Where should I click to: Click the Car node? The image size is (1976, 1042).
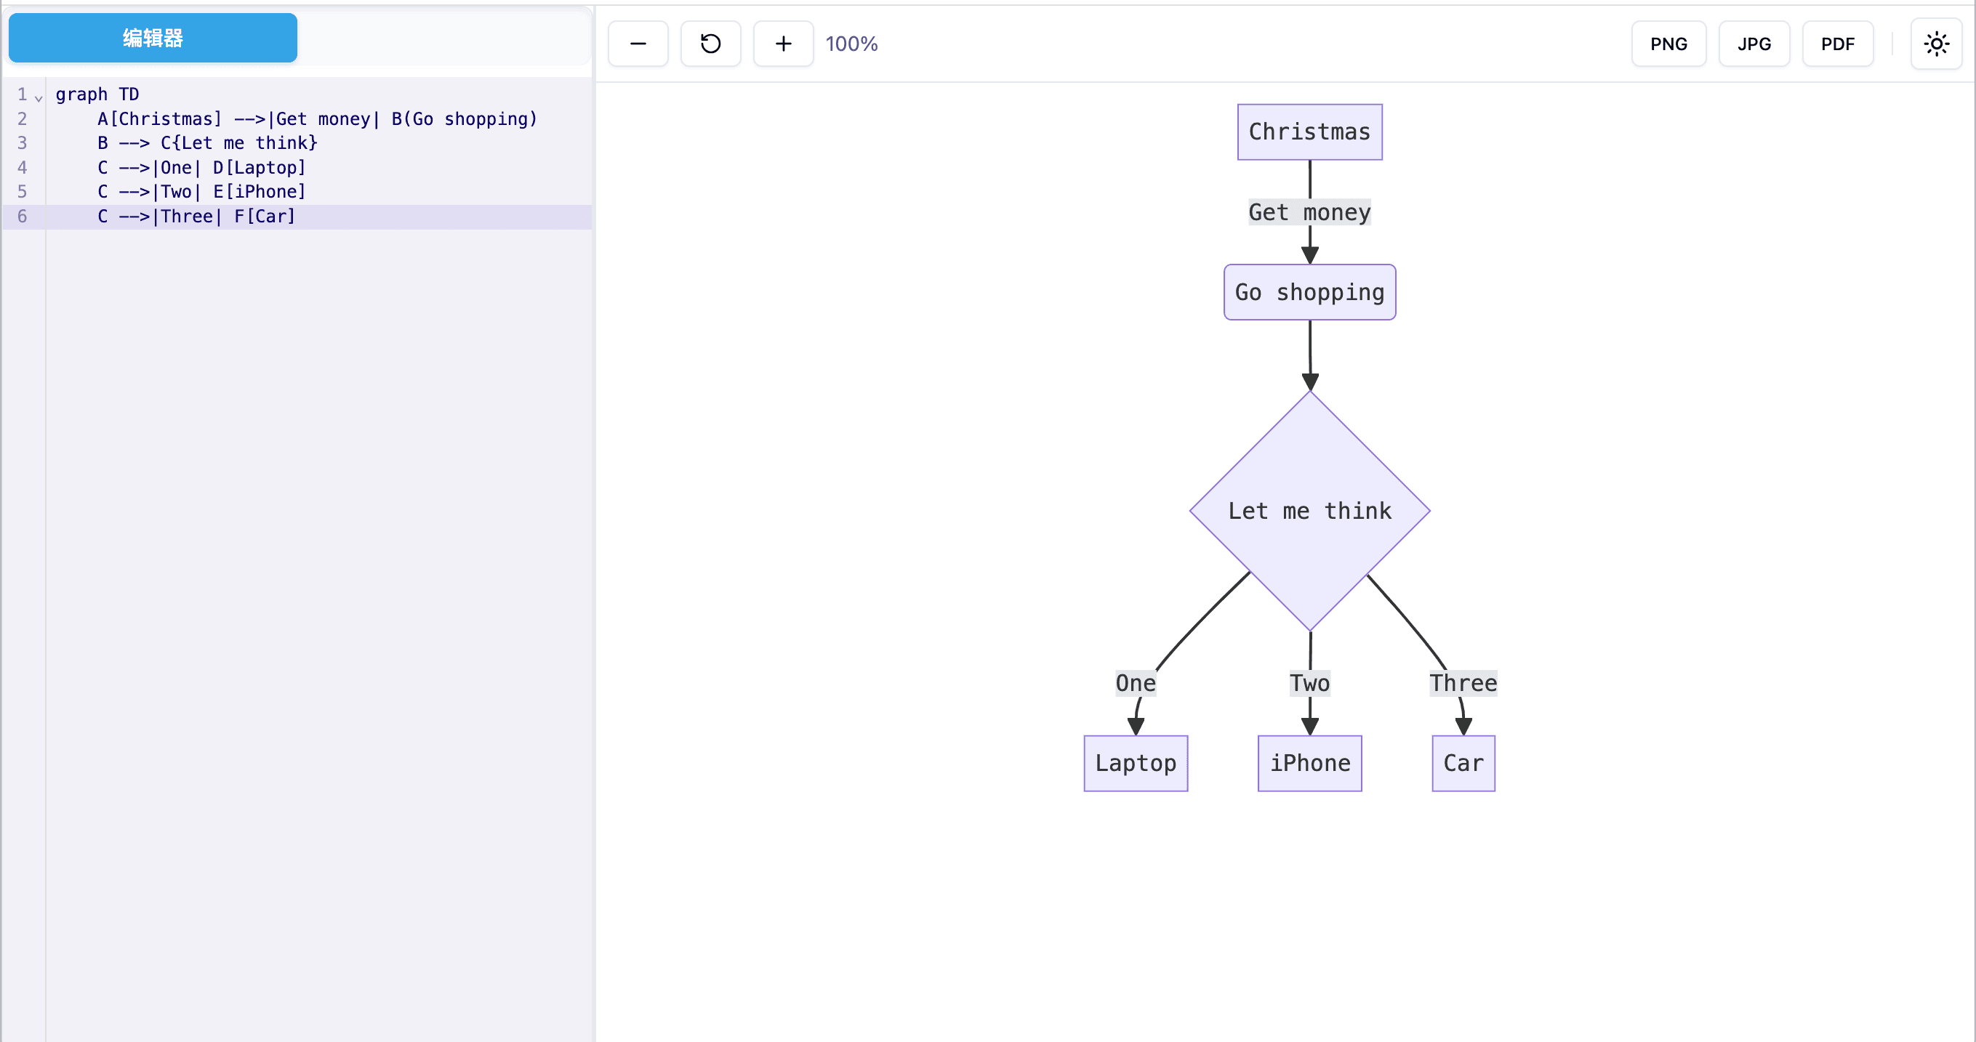click(x=1463, y=763)
